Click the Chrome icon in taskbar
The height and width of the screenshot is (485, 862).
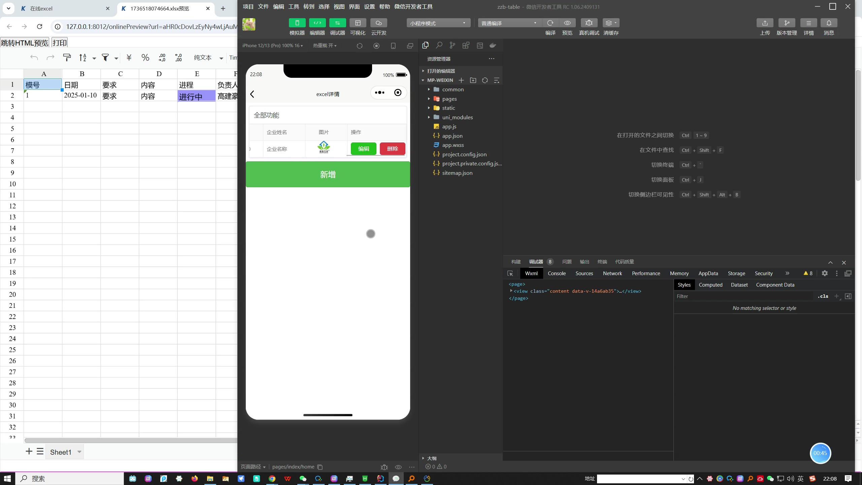tap(272, 478)
